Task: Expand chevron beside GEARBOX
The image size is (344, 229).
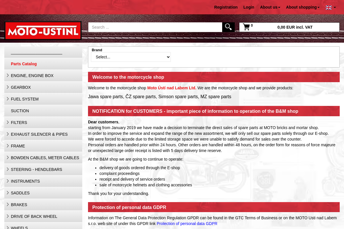Action: 8,87
